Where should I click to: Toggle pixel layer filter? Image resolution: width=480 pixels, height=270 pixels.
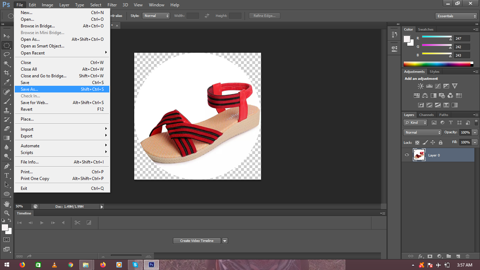(434, 123)
